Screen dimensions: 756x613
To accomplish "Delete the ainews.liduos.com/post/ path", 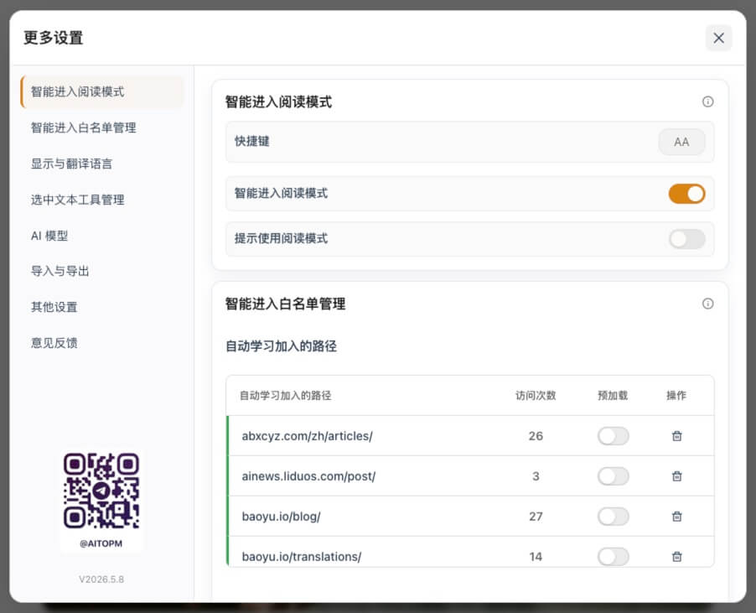I will pyautogui.click(x=677, y=476).
